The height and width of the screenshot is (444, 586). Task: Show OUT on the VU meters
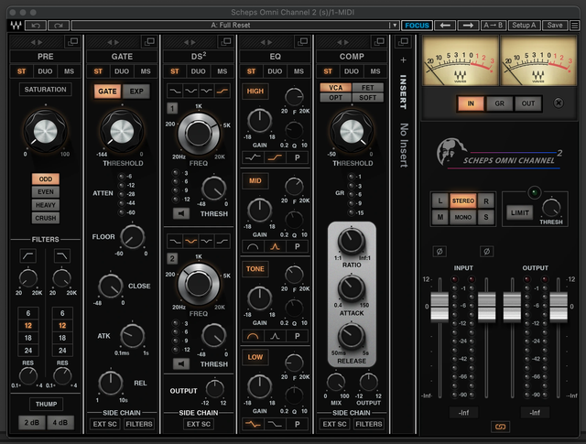(528, 103)
